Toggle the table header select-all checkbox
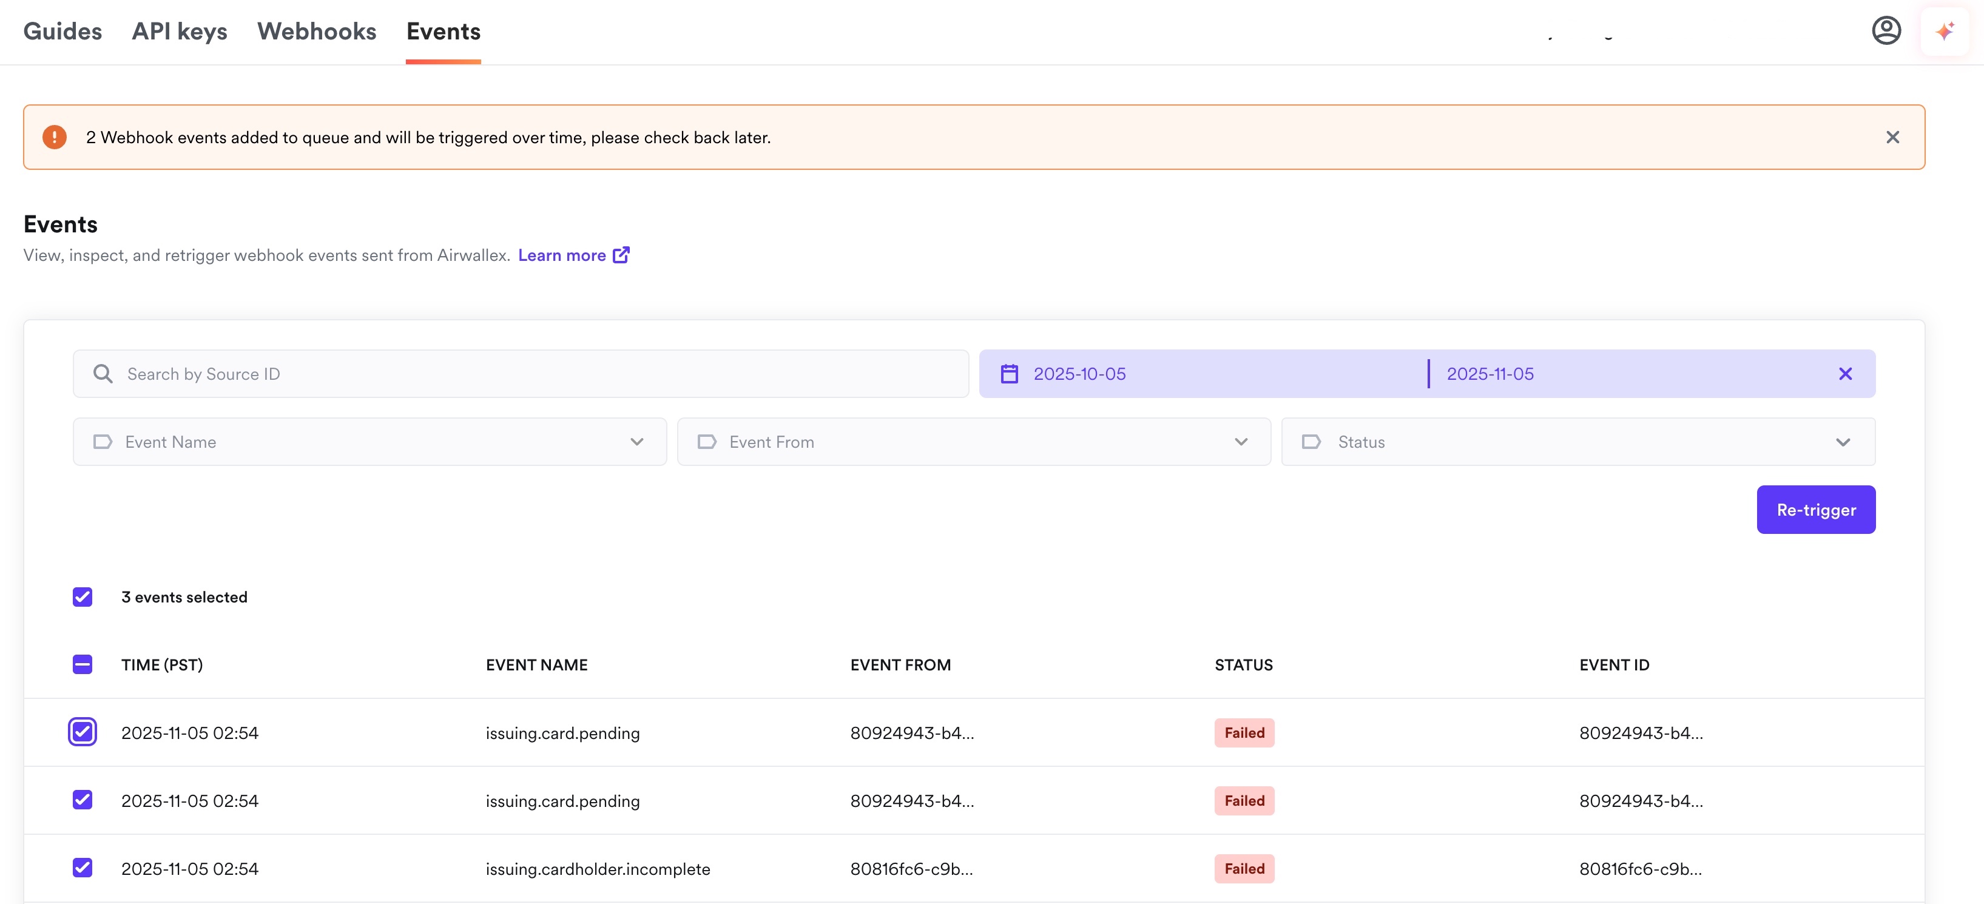This screenshot has width=1984, height=904. tap(83, 664)
